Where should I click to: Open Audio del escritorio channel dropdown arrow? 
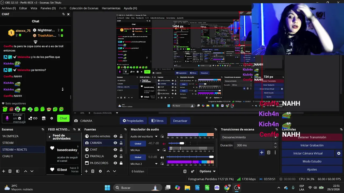pyautogui.click(x=156, y=136)
